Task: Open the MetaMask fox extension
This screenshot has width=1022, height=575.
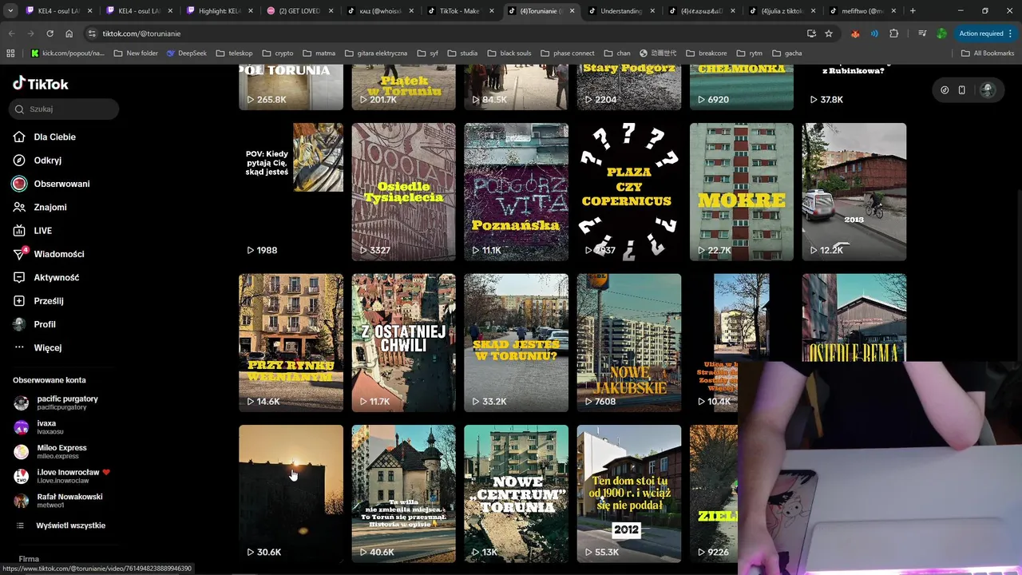Action: coord(855,34)
